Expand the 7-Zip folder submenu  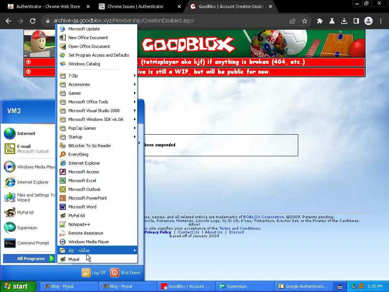[x=97, y=76]
